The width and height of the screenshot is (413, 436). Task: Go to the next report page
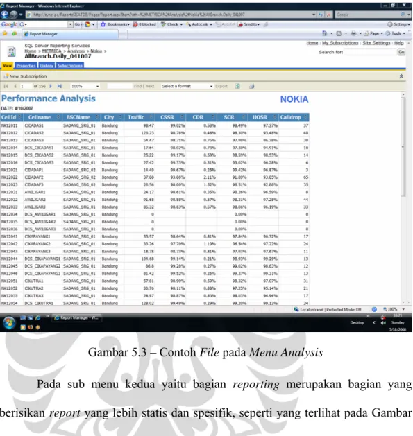[x=51, y=86]
